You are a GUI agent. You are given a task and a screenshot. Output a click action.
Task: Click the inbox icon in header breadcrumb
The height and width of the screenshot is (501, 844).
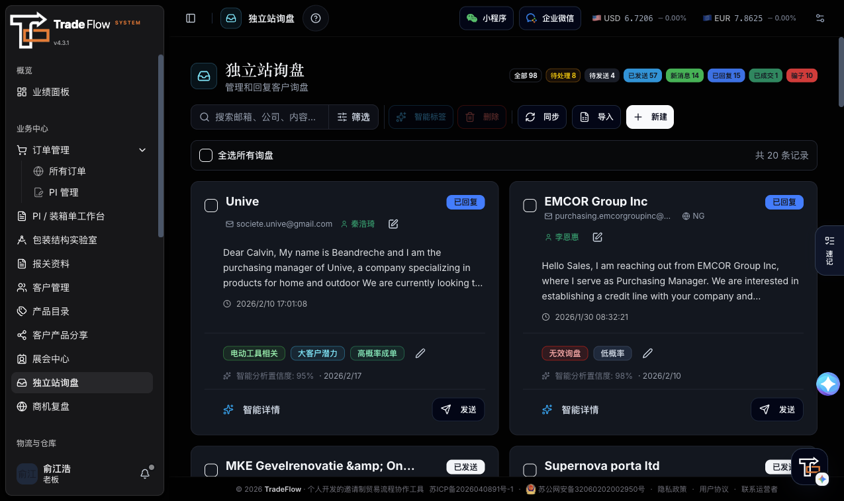[231, 19]
